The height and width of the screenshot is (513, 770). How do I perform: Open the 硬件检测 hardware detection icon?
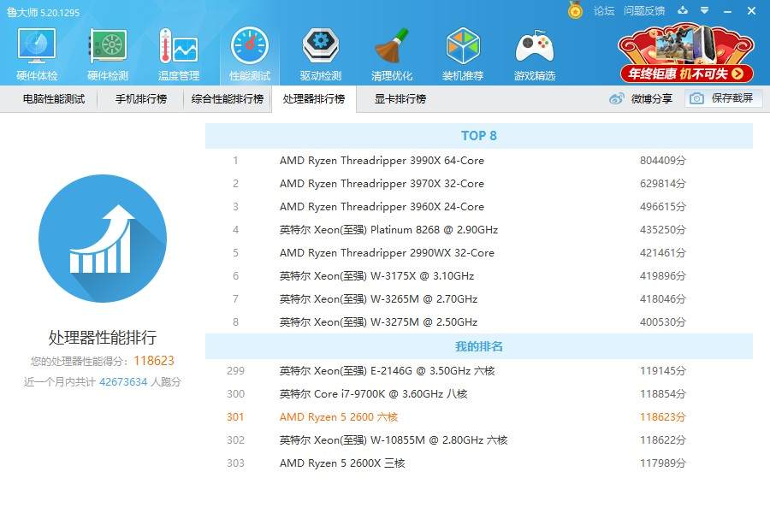[x=108, y=53]
